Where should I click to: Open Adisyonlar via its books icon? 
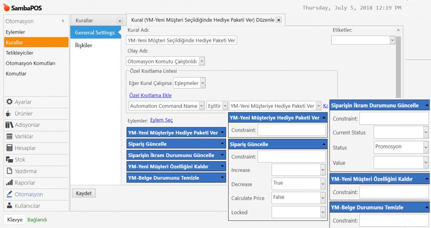[x=9, y=125]
